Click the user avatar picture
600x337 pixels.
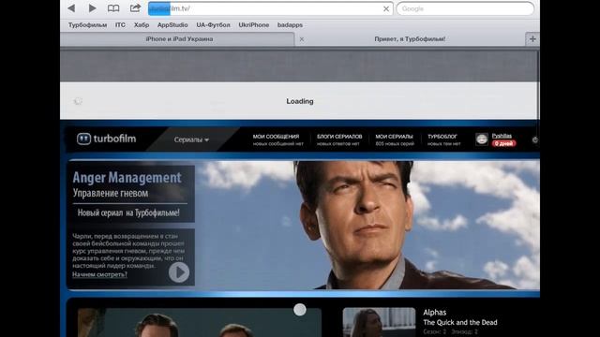(x=482, y=139)
